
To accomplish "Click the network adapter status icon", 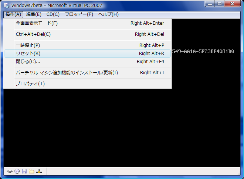I will (x=39, y=171).
